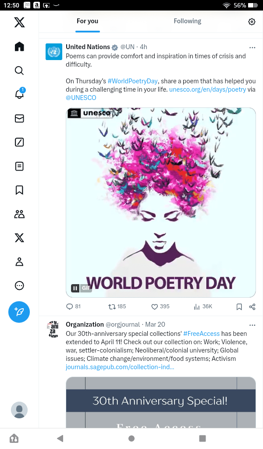The width and height of the screenshot is (263, 449).
Task: Pause the World Poetry Day GIF
Action: [75, 288]
